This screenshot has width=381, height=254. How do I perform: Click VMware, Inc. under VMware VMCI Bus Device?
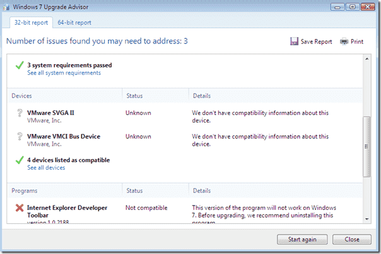[x=44, y=144]
